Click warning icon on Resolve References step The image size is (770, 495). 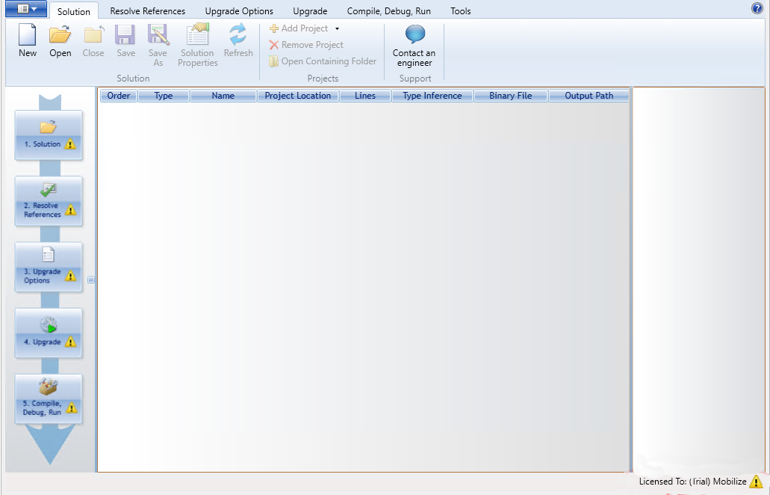70,210
